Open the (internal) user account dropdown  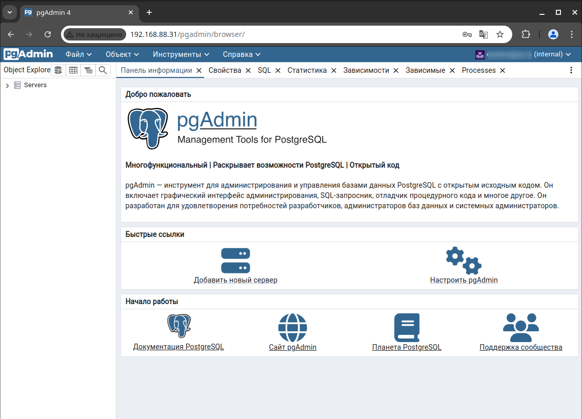552,54
